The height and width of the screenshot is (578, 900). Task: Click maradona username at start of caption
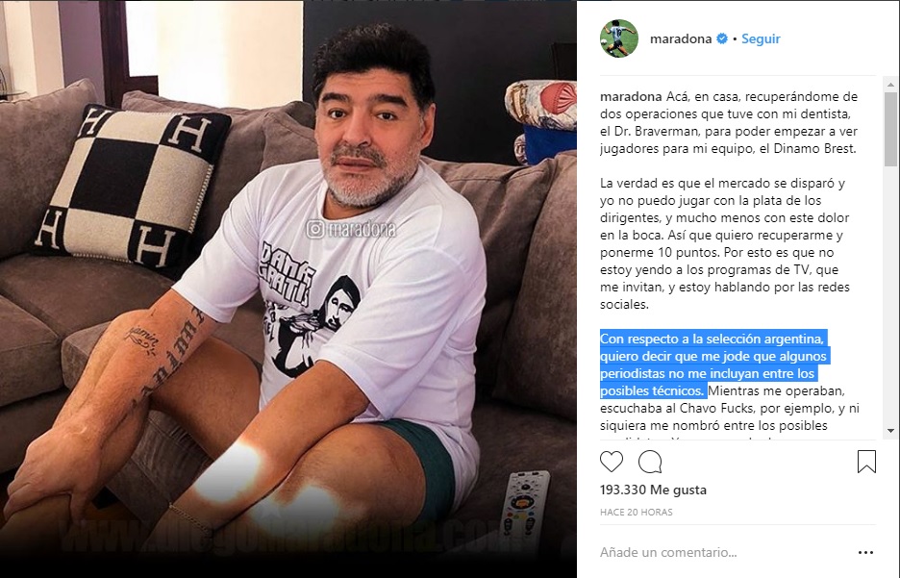(x=631, y=96)
